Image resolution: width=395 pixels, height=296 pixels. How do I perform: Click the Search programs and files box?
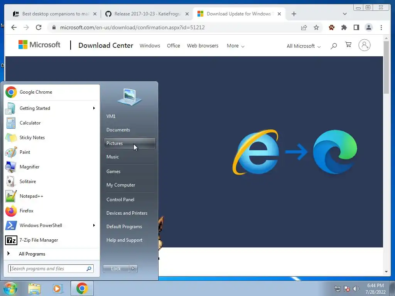(x=51, y=269)
